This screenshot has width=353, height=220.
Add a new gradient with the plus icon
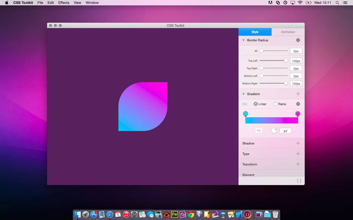point(298,94)
